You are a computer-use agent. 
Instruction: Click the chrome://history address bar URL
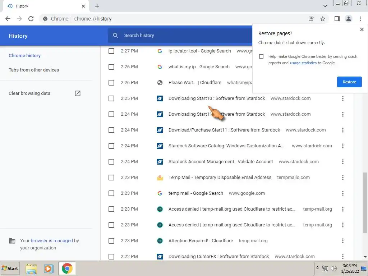point(93,19)
